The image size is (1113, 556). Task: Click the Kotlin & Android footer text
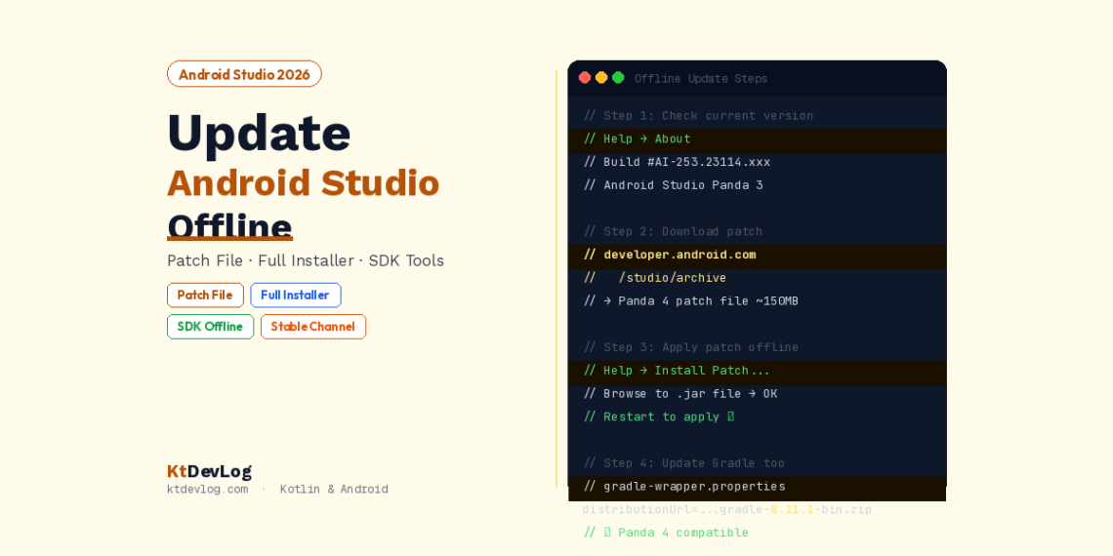pyautogui.click(x=334, y=490)
